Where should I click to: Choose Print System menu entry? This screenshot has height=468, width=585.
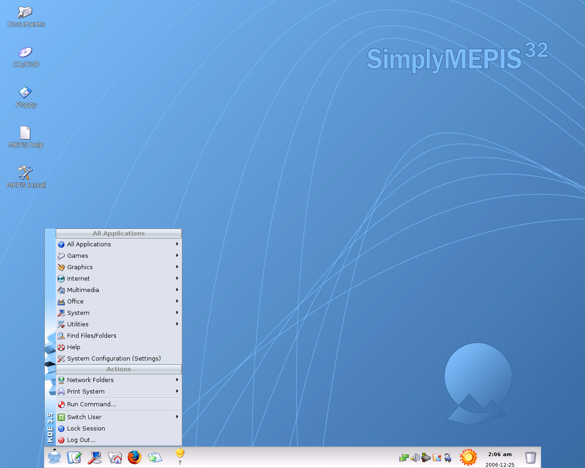(x=119, y=391)
